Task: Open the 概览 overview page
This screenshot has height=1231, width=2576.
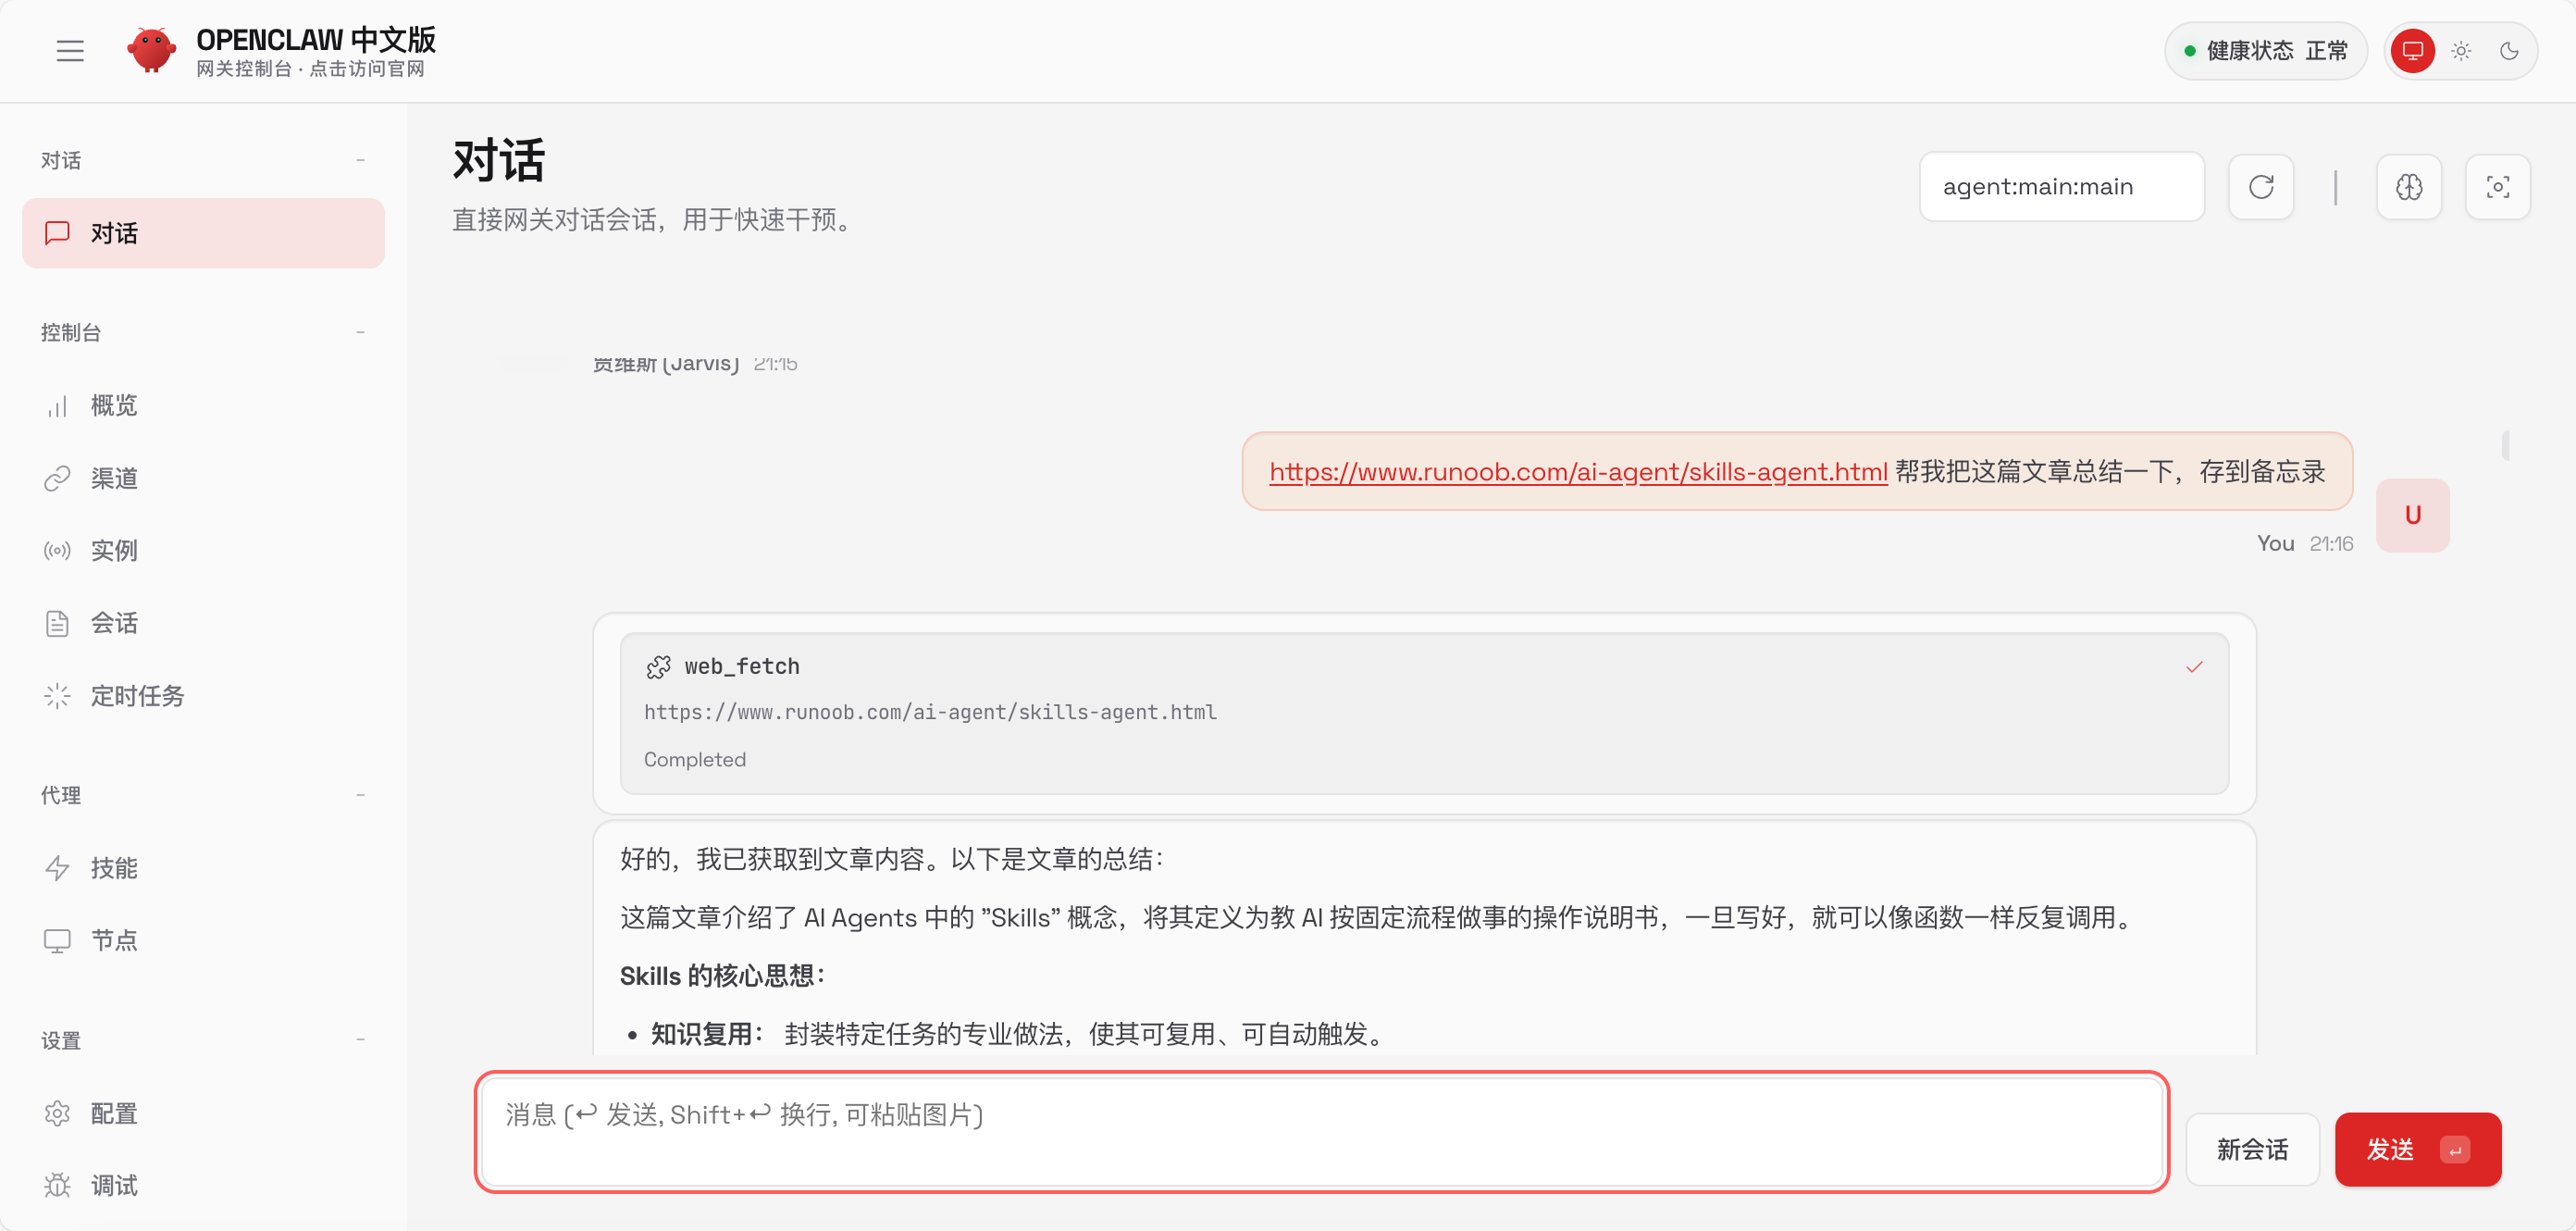Action: point(113,405)
